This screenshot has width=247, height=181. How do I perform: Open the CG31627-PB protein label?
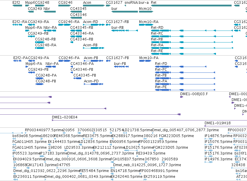[118, 58]
